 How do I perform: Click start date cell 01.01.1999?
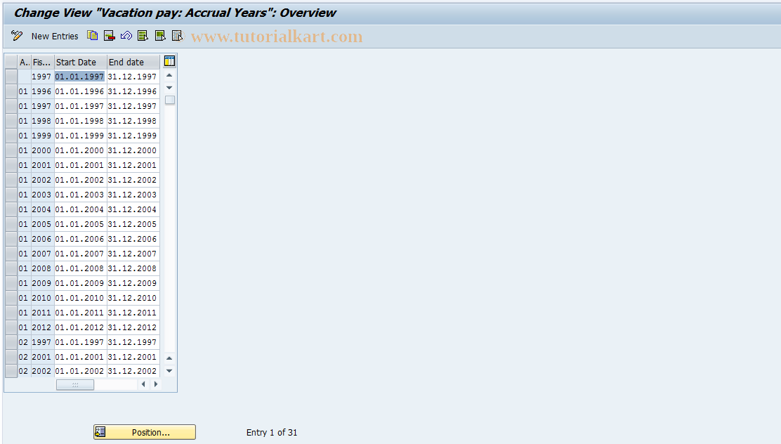[79, 136]
